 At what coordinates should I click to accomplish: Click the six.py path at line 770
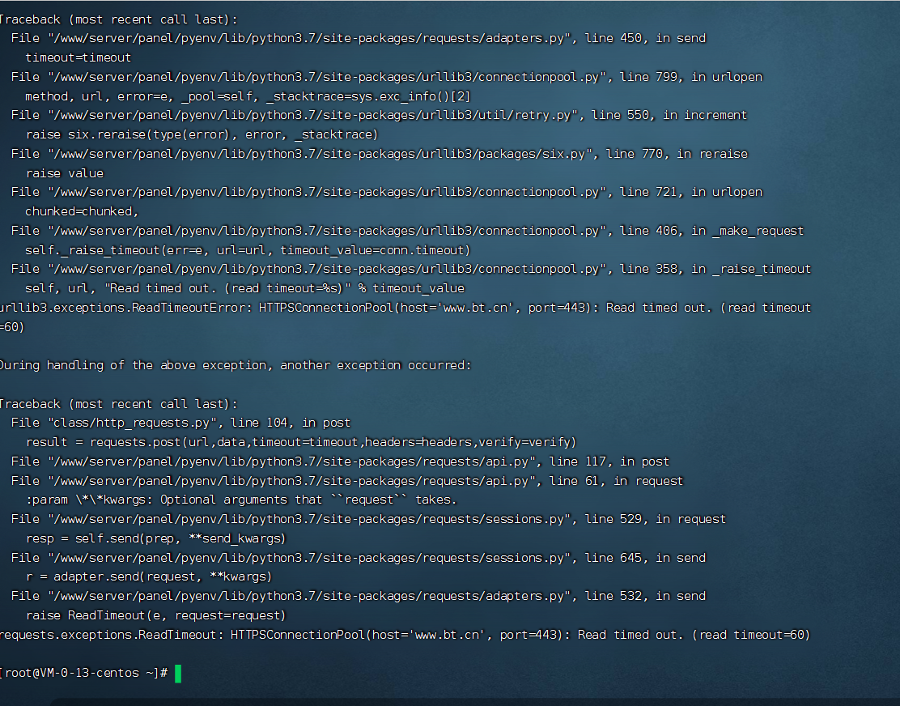pyautogui.click(x=321, y=154)
